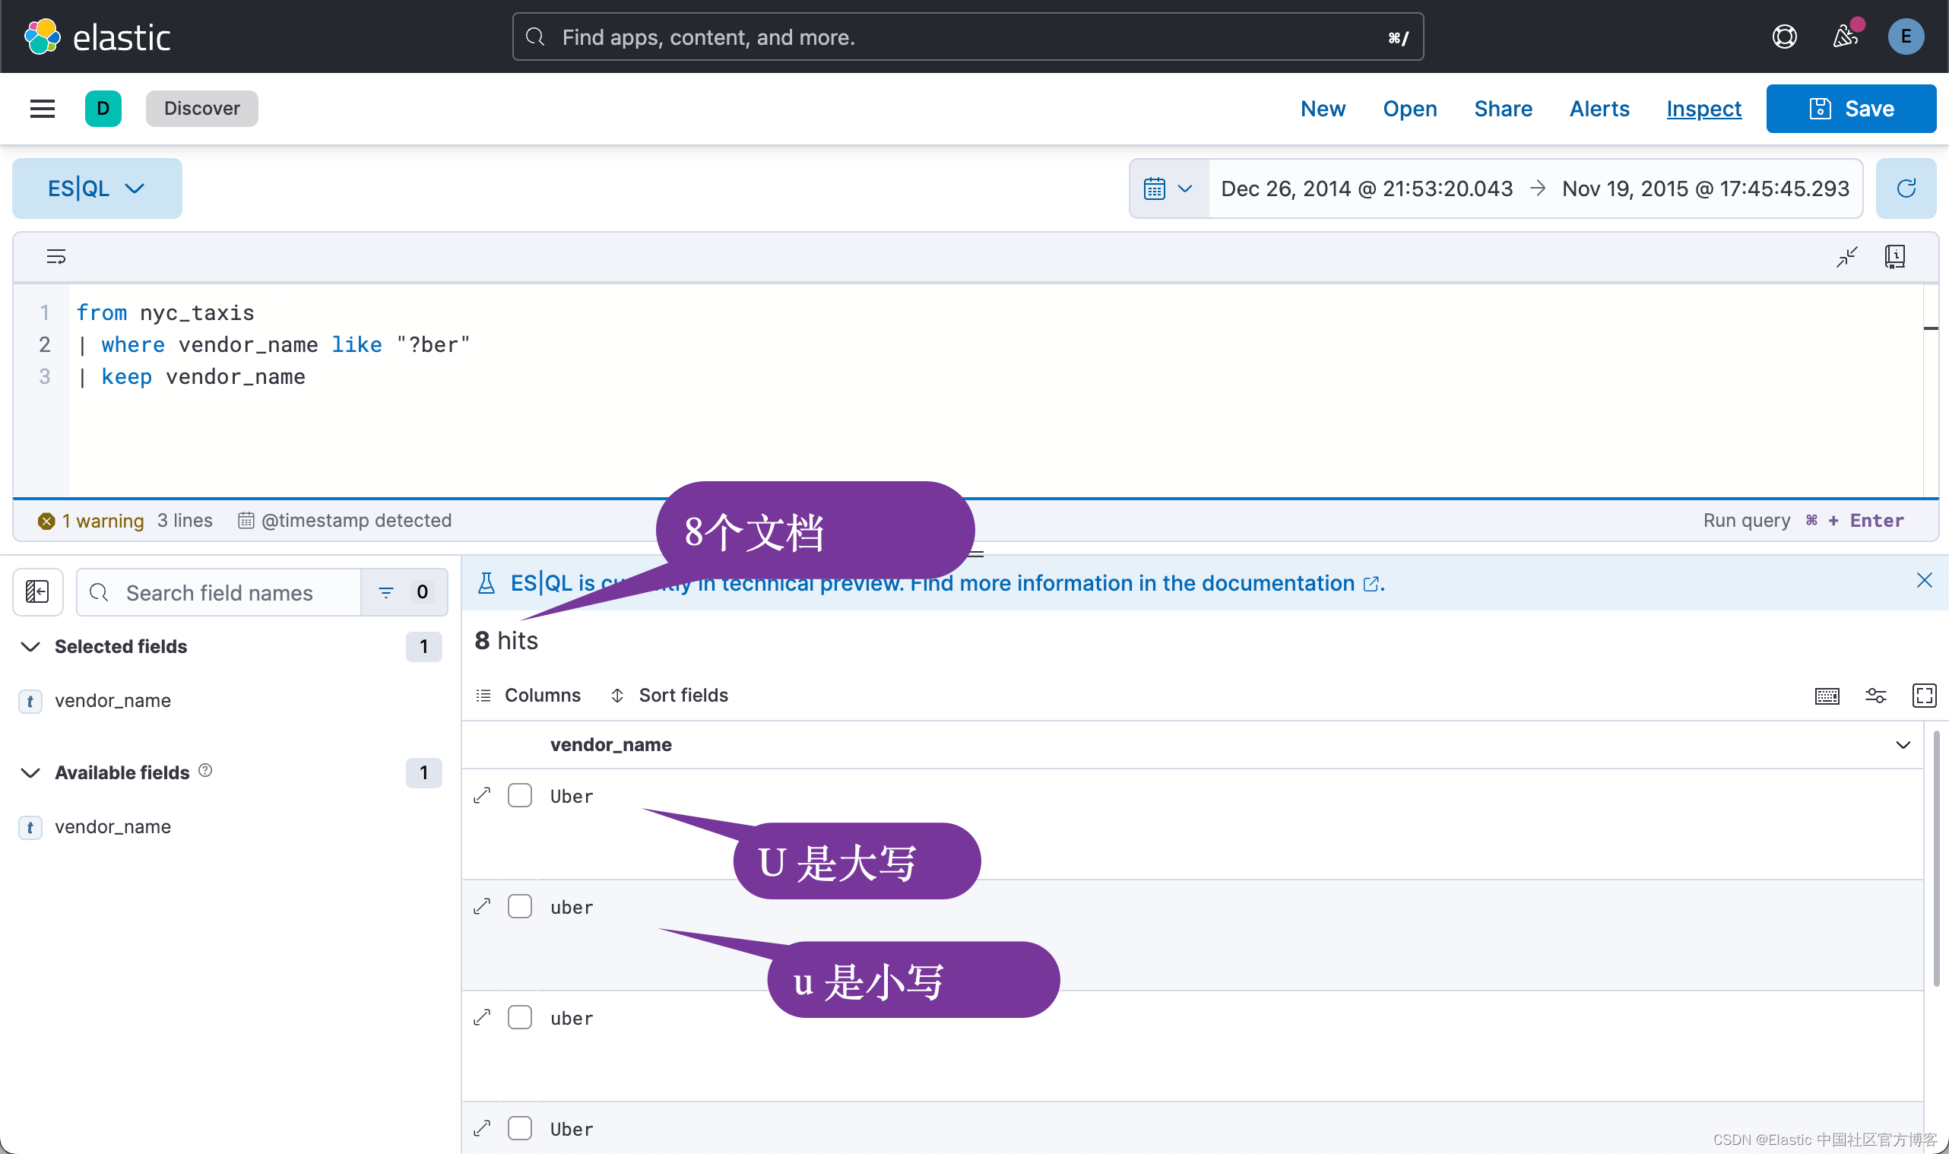Screen dimensions: 1949x1154
Task: Open the newsfeed celebration icon
Action: (x=1846, y=36)
